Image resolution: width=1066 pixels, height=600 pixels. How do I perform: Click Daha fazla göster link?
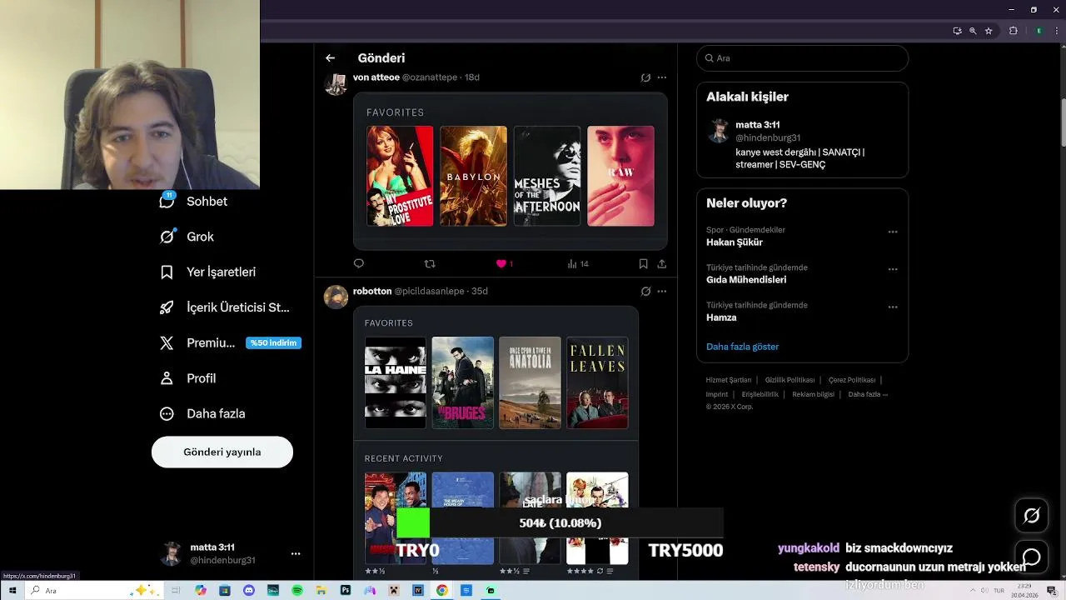[743, 347]
